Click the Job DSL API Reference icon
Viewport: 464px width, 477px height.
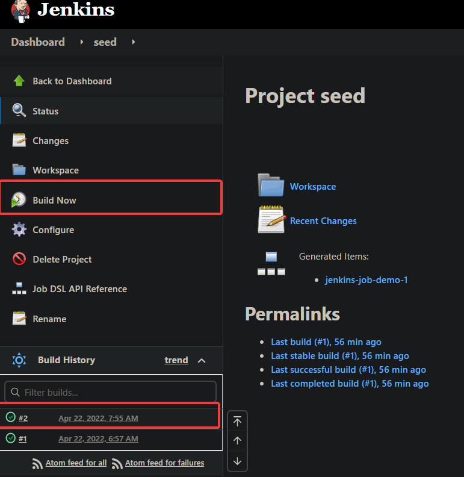point(19,288)
